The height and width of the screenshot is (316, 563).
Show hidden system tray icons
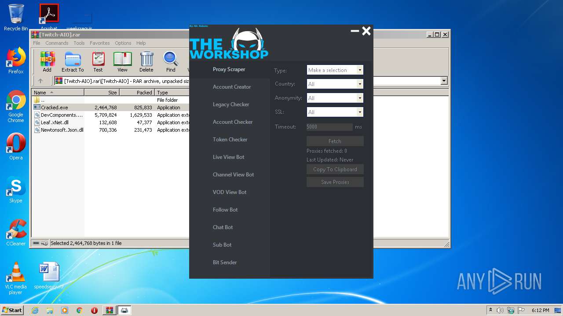click(x=490, y=310)
